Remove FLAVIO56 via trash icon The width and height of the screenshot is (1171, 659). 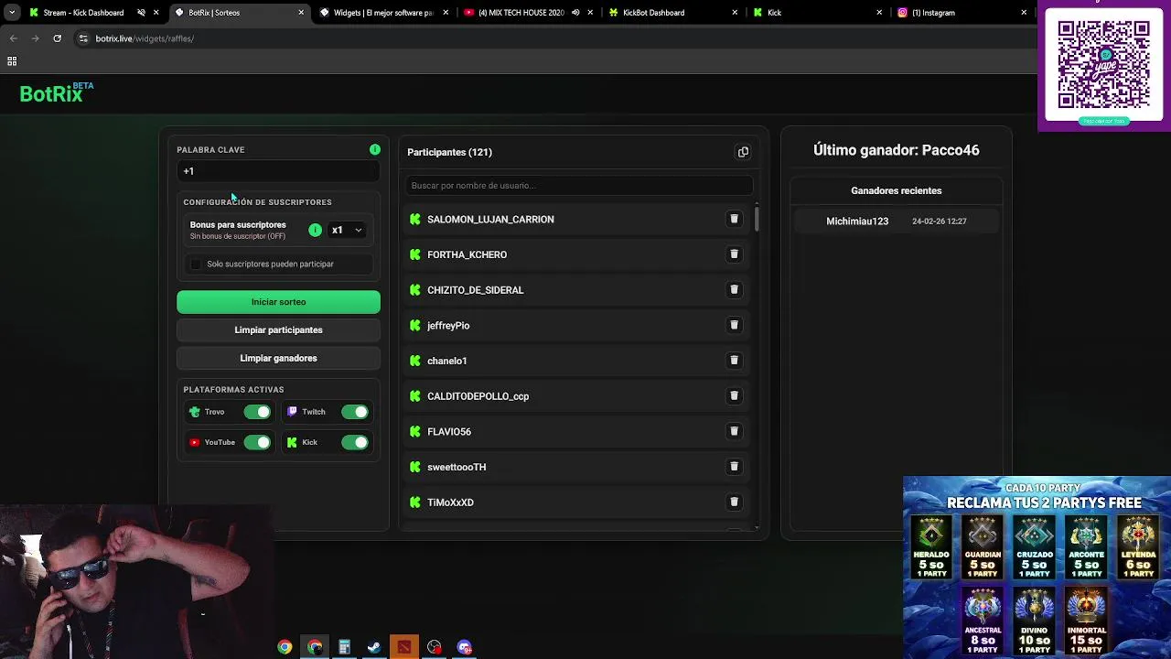tap(734, 431)
